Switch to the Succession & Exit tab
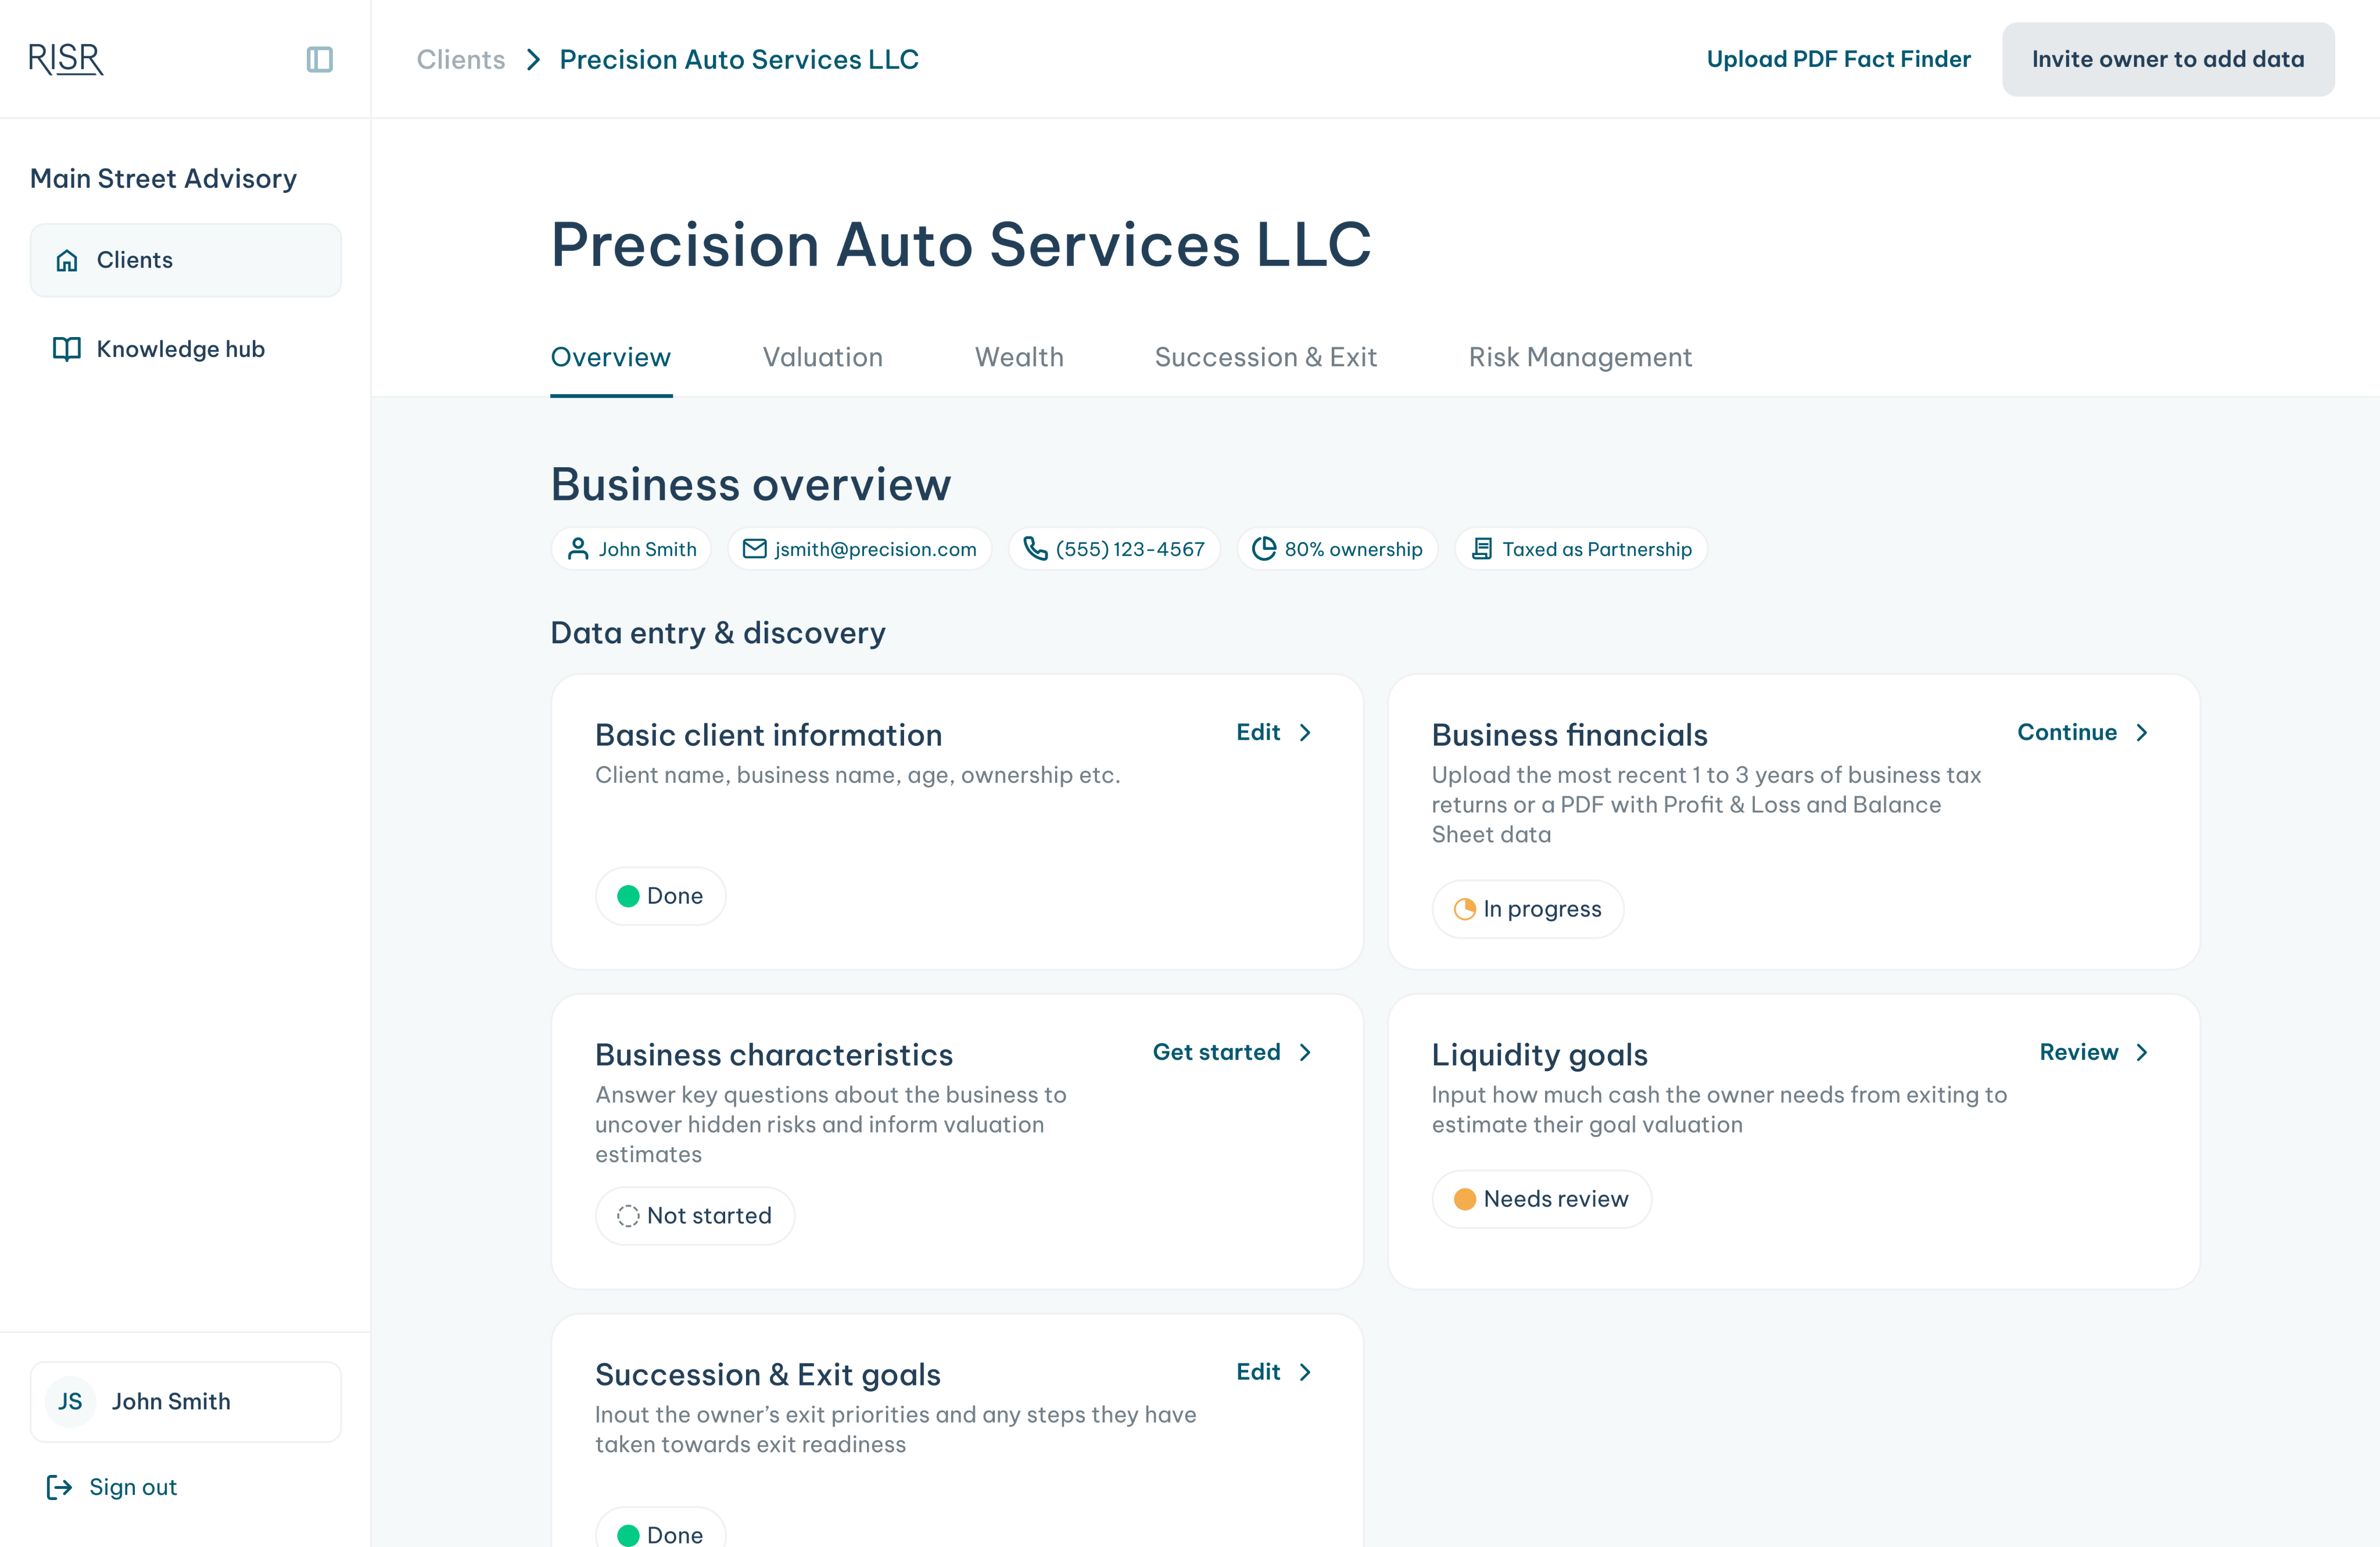The width and height of the screenshot is (2380, 1547). click(1265, 357)
